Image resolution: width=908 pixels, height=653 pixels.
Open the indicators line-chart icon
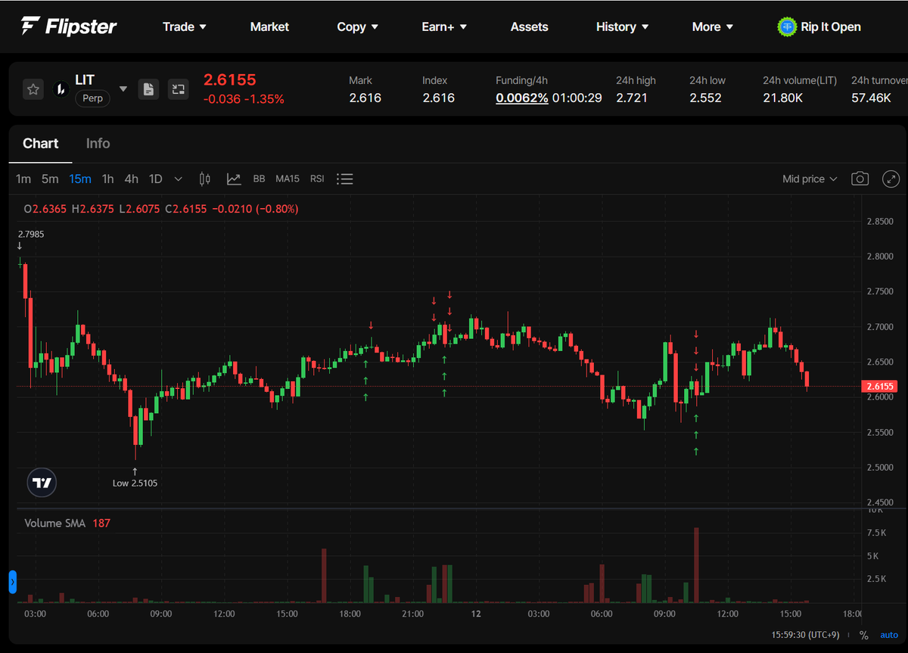(x=234, y=179)
